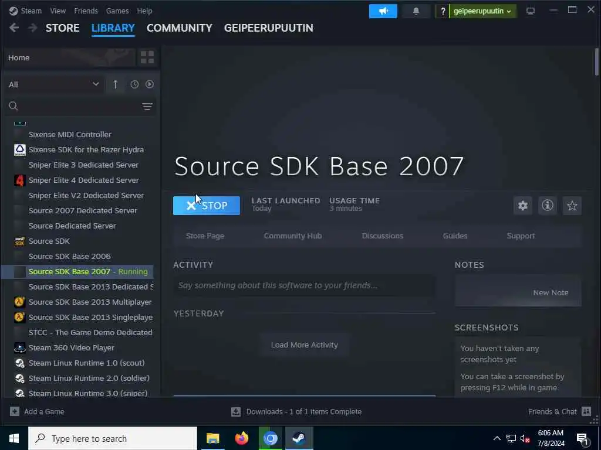
Task: Click the Downloads tray icon
Action: (x=236, y=412)
